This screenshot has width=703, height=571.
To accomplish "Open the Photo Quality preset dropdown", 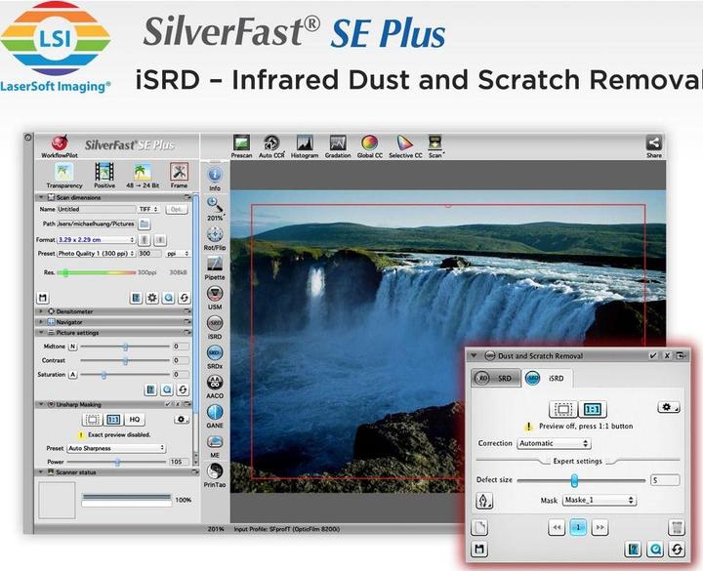I will 96,253.
